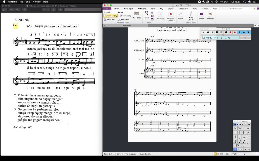Click the flat accidental on the Keypad
This screenshot has width=259, height=161.
(x=244, y=132)
